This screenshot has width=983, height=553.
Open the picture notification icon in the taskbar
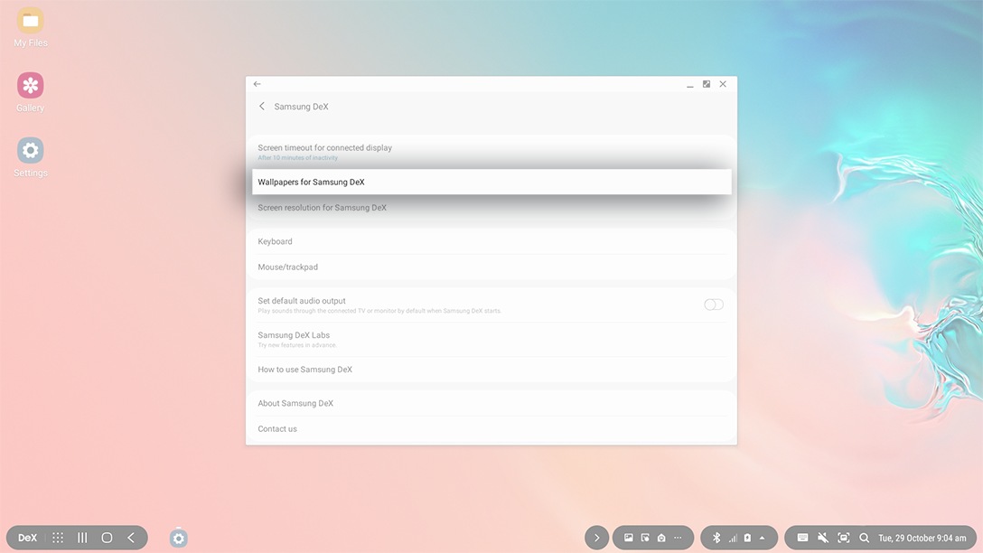pyautogui.click(x=628, y=538)
